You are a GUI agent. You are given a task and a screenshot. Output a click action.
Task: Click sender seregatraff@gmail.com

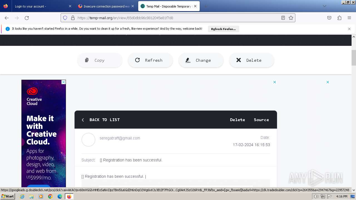click(120, 138)
